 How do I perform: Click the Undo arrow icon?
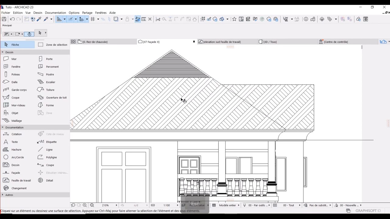(x=12, y=19)
